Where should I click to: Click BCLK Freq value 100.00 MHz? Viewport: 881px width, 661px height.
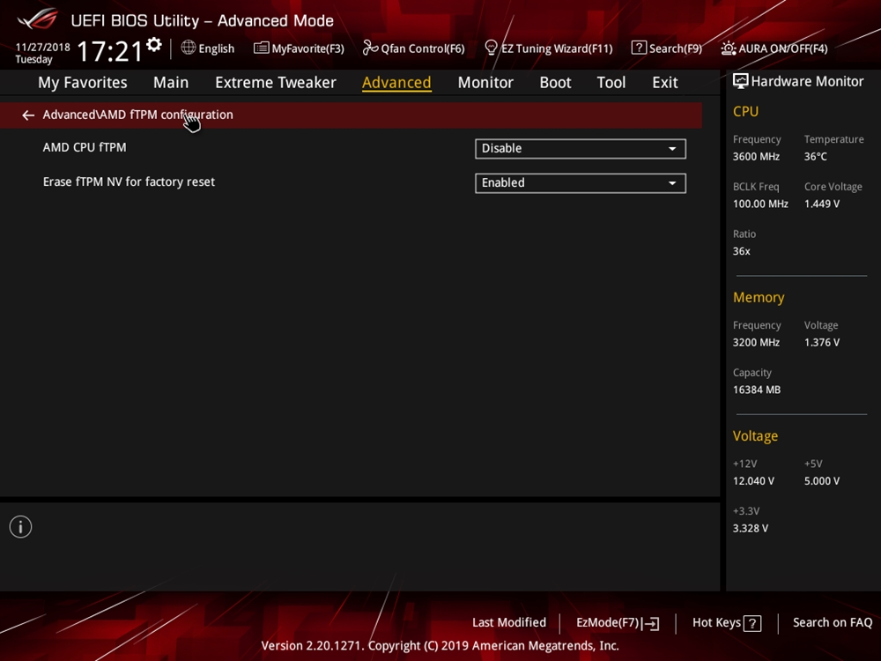coord(760,204)
